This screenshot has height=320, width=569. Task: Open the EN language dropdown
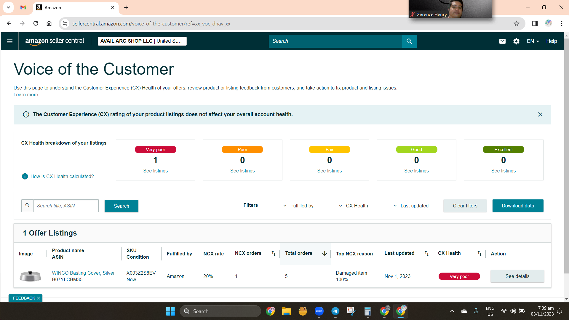click(533, 41)
